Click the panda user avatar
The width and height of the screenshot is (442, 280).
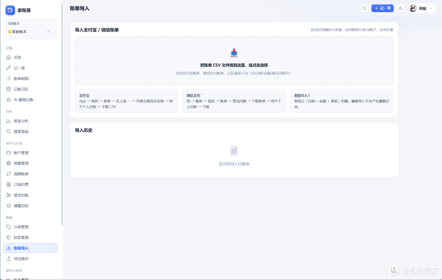413,8
